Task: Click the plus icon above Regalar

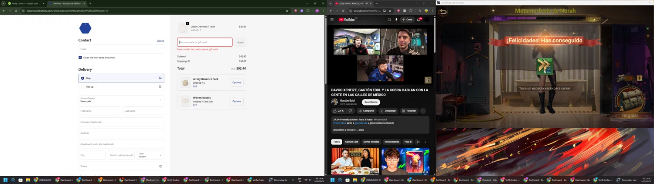Action: (x=639, y=78)
